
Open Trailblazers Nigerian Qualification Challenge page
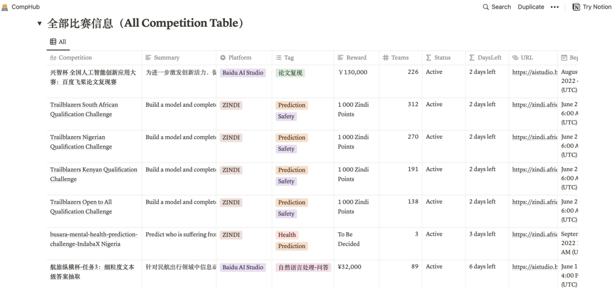[81, 142]
